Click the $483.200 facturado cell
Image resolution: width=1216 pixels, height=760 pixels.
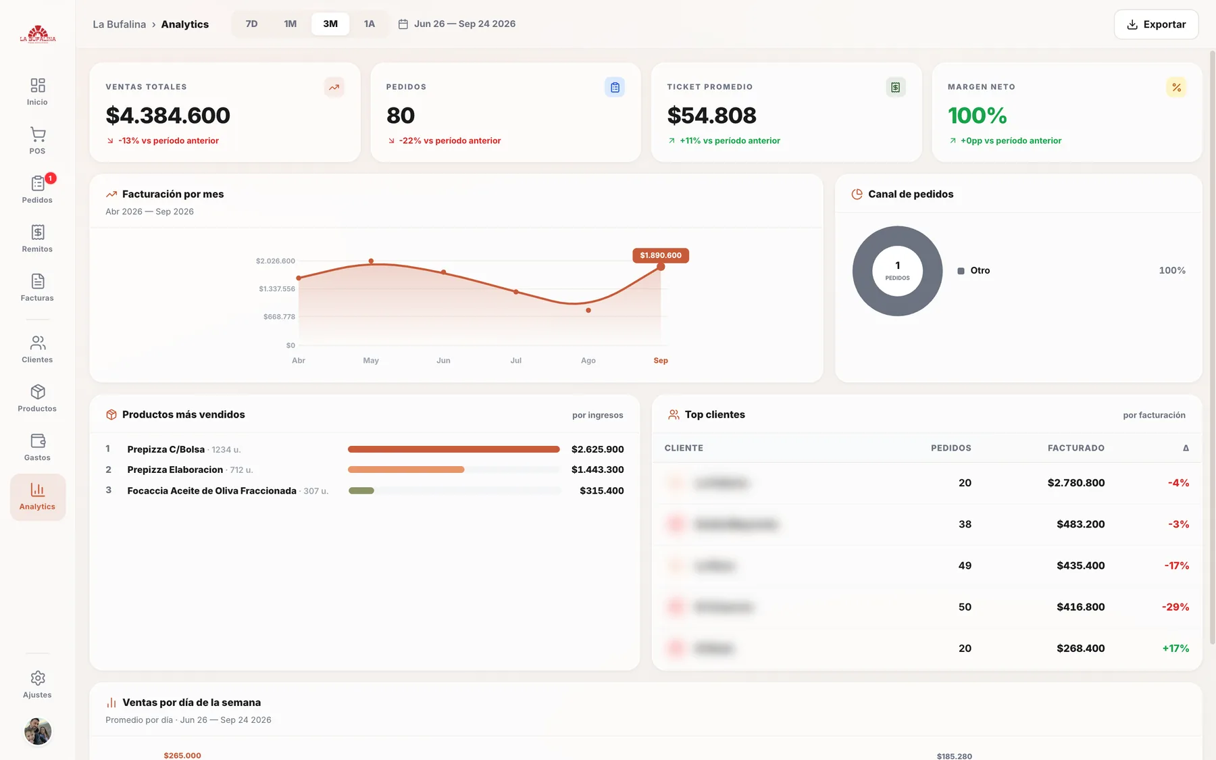pos(1081,524)
